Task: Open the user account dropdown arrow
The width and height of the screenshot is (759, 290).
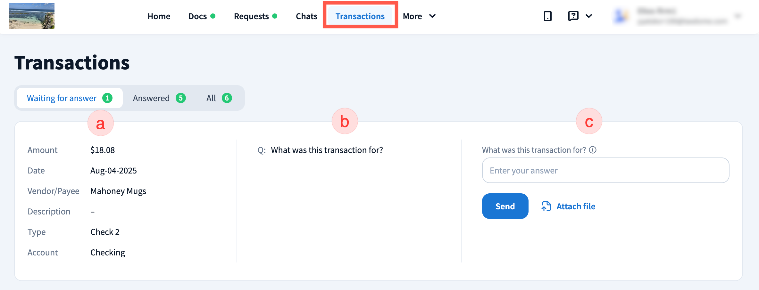Action: (x=738, y=16)
